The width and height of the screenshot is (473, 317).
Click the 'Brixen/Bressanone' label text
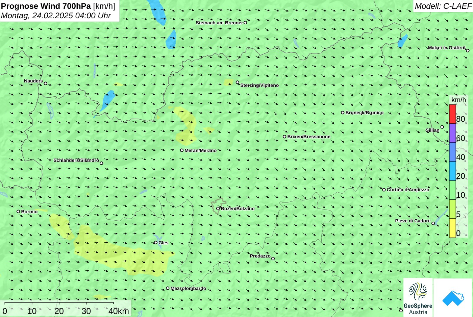[x=309, y=137]
